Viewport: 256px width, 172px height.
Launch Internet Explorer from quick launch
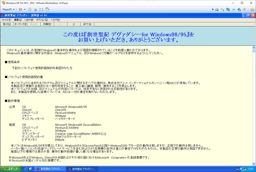(x=26, y=169)
